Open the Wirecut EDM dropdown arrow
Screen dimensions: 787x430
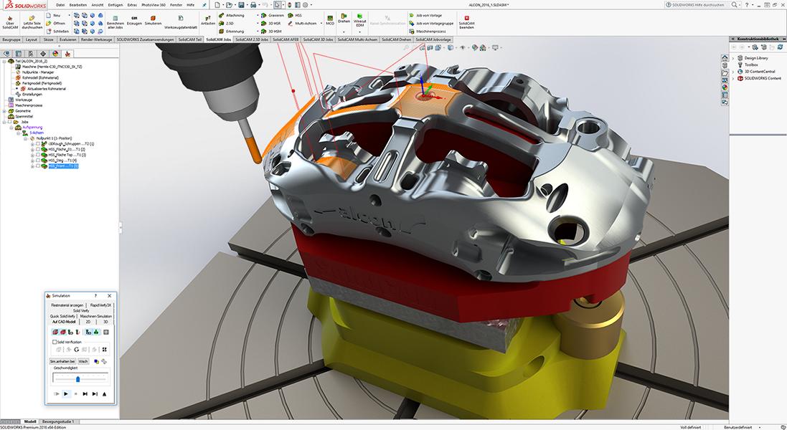[x=359, y=32]
